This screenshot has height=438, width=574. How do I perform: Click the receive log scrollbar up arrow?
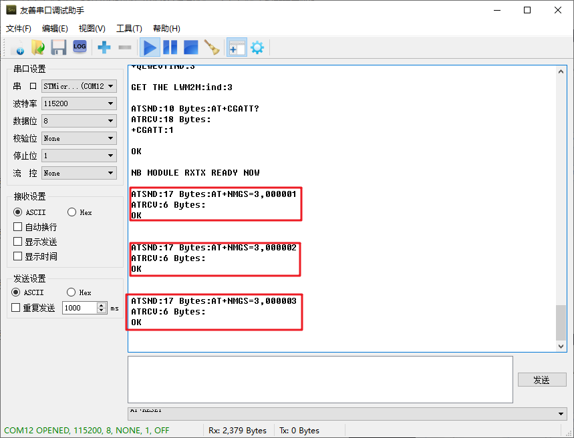pos(561,71)
